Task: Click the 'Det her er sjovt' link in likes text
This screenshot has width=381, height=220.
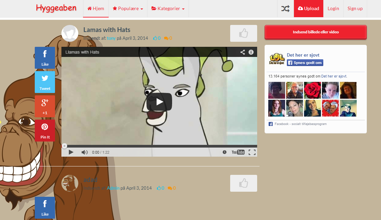Action: coord(334,76)
